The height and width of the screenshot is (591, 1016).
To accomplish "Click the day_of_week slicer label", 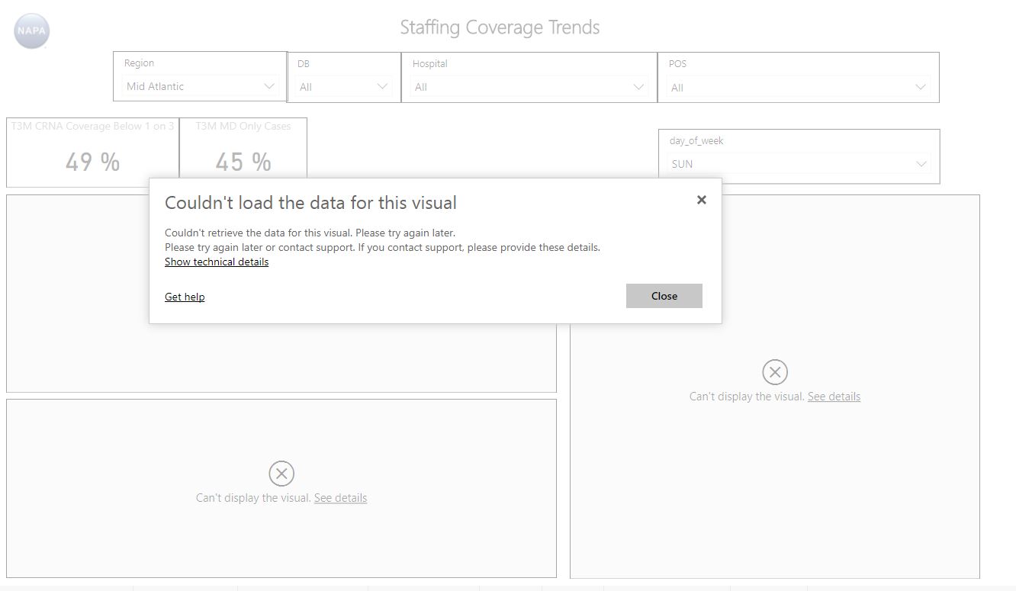I will click(x=696, y=141).
